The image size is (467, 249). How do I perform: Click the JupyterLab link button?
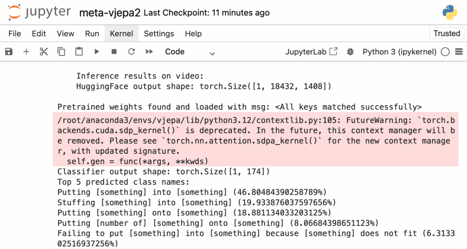(311, 52)
